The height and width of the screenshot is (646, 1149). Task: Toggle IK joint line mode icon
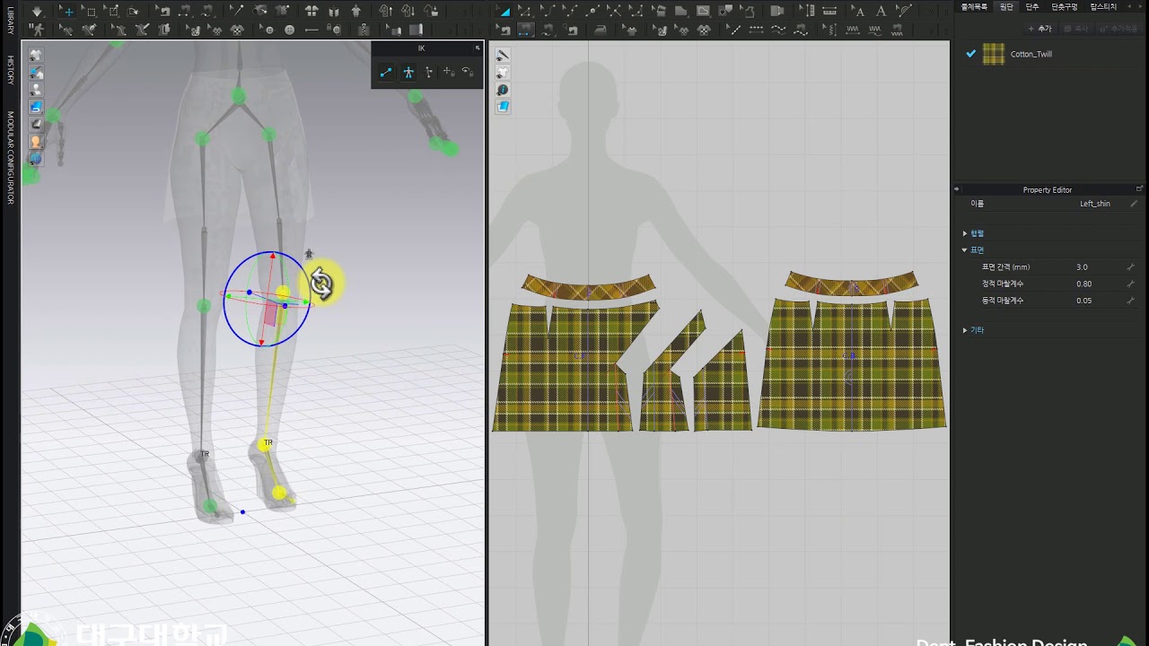[x=386, y=73]
